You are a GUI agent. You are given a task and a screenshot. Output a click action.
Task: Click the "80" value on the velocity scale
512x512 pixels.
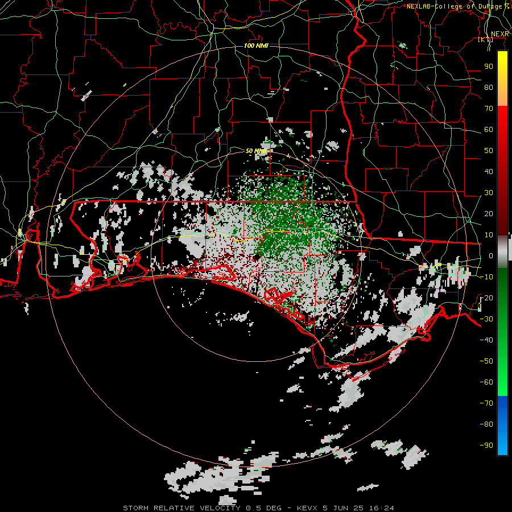pos(489,88)
